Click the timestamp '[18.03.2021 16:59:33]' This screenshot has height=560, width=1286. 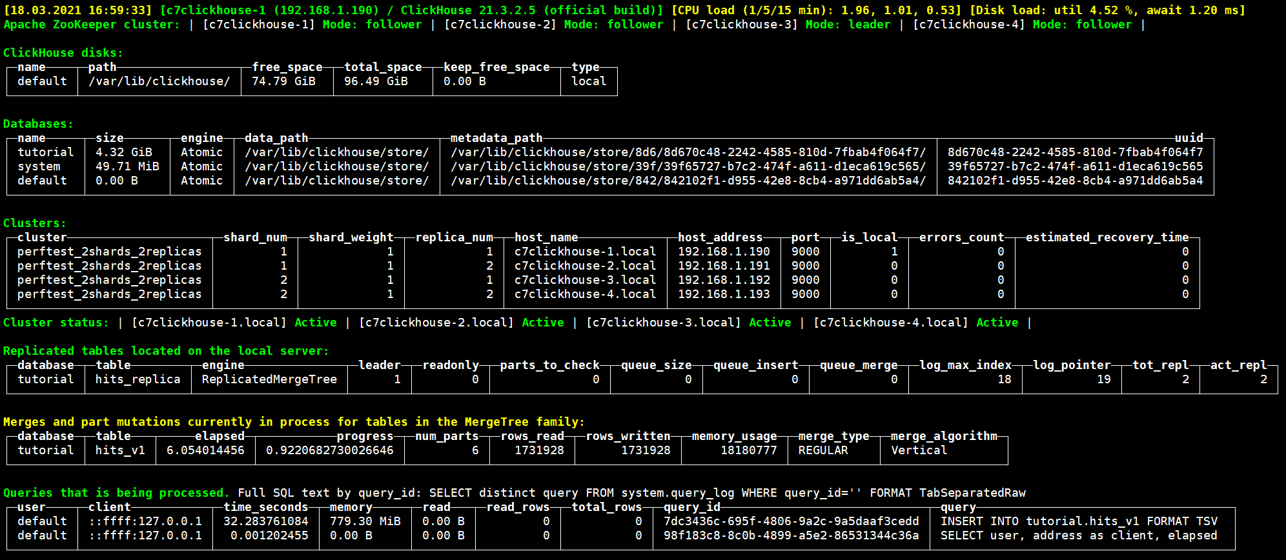pyautogui.click(x=77, y=10)
